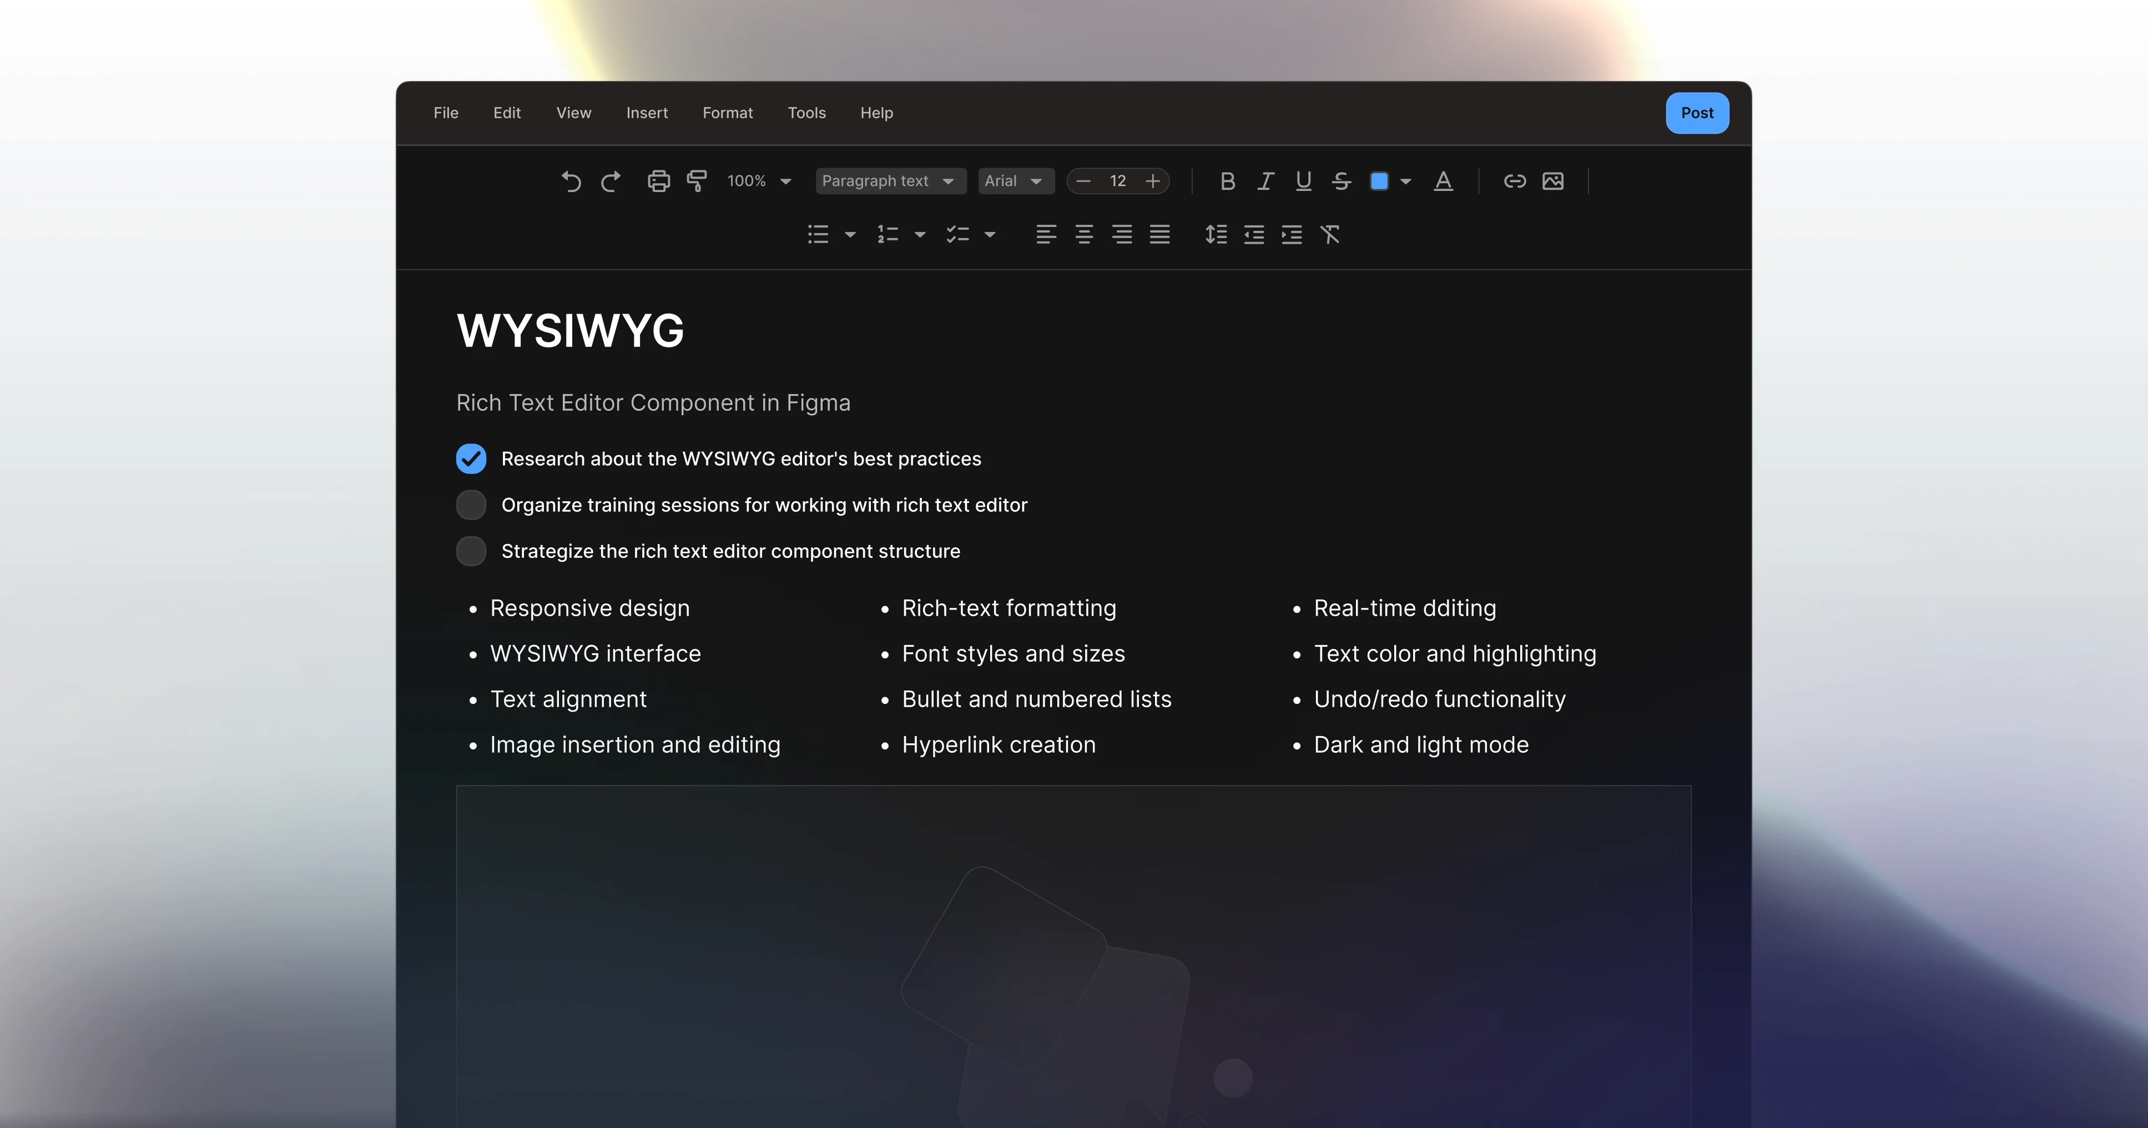Screen dimensions: 2148x1128
Task: Increase indent
Action: pos(1292,234)
